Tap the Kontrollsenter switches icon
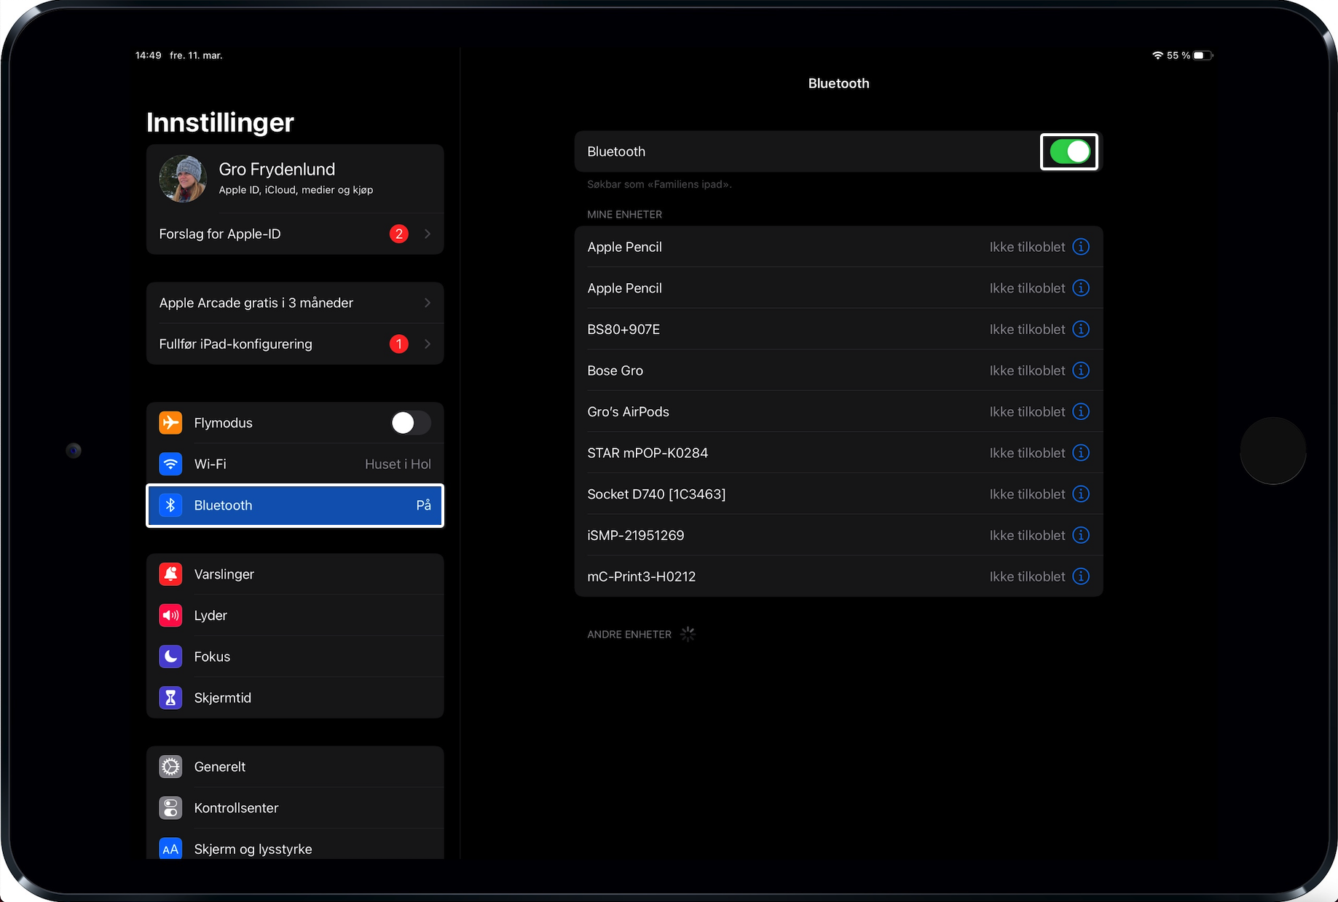Screen dimensions: 1338x902 coord(170,808)
